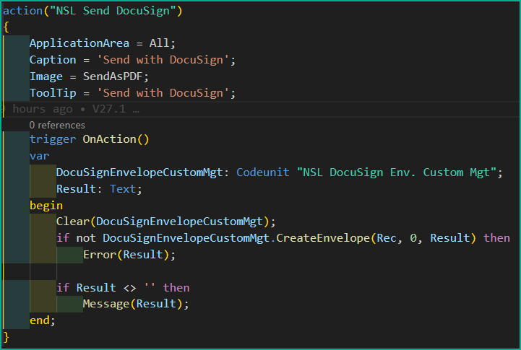521x350 pixels.
Task: Click the opening curly brace of the action
Action: point(6,27)
